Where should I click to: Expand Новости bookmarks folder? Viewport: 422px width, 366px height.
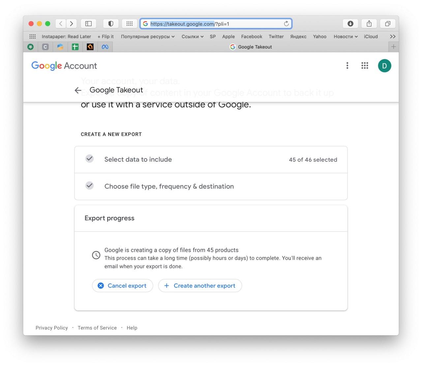[x=346, y=37]
